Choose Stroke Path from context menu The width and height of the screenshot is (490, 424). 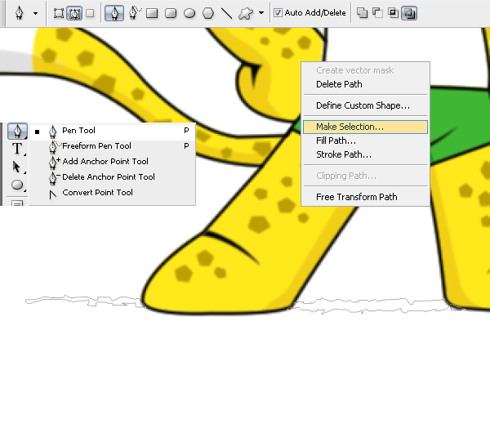point(344,154)
